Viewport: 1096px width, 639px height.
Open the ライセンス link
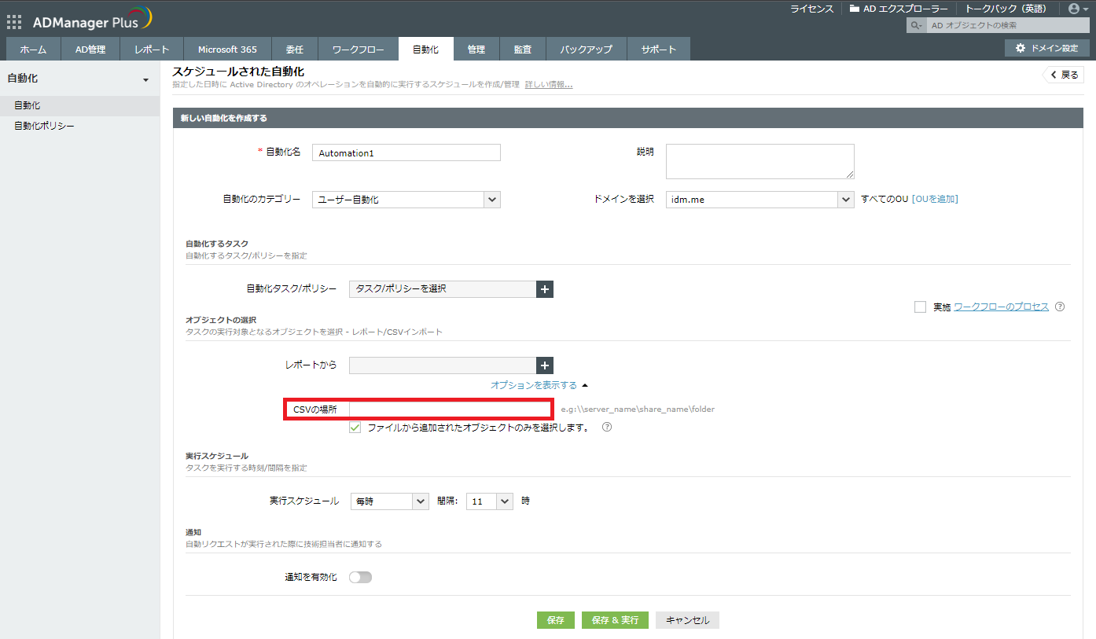pyautogui.click(x=811, y=9)
